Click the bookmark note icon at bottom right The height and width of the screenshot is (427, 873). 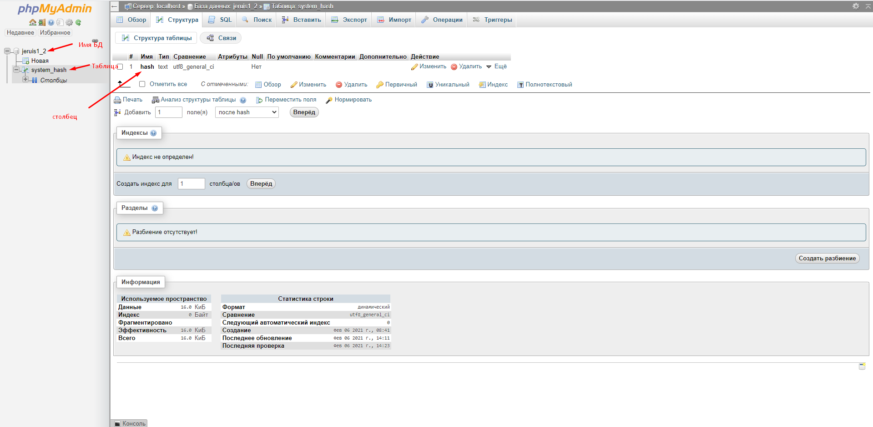click(x=862, y=366)
